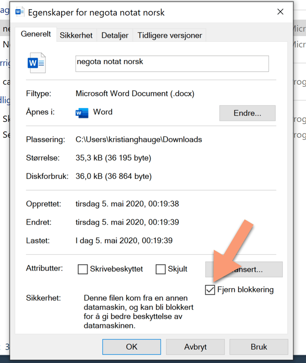Apply changes with the Bruk button
The height and width of the screenshot is (363, 306).
pyautogui.click(x=259, y=347)
